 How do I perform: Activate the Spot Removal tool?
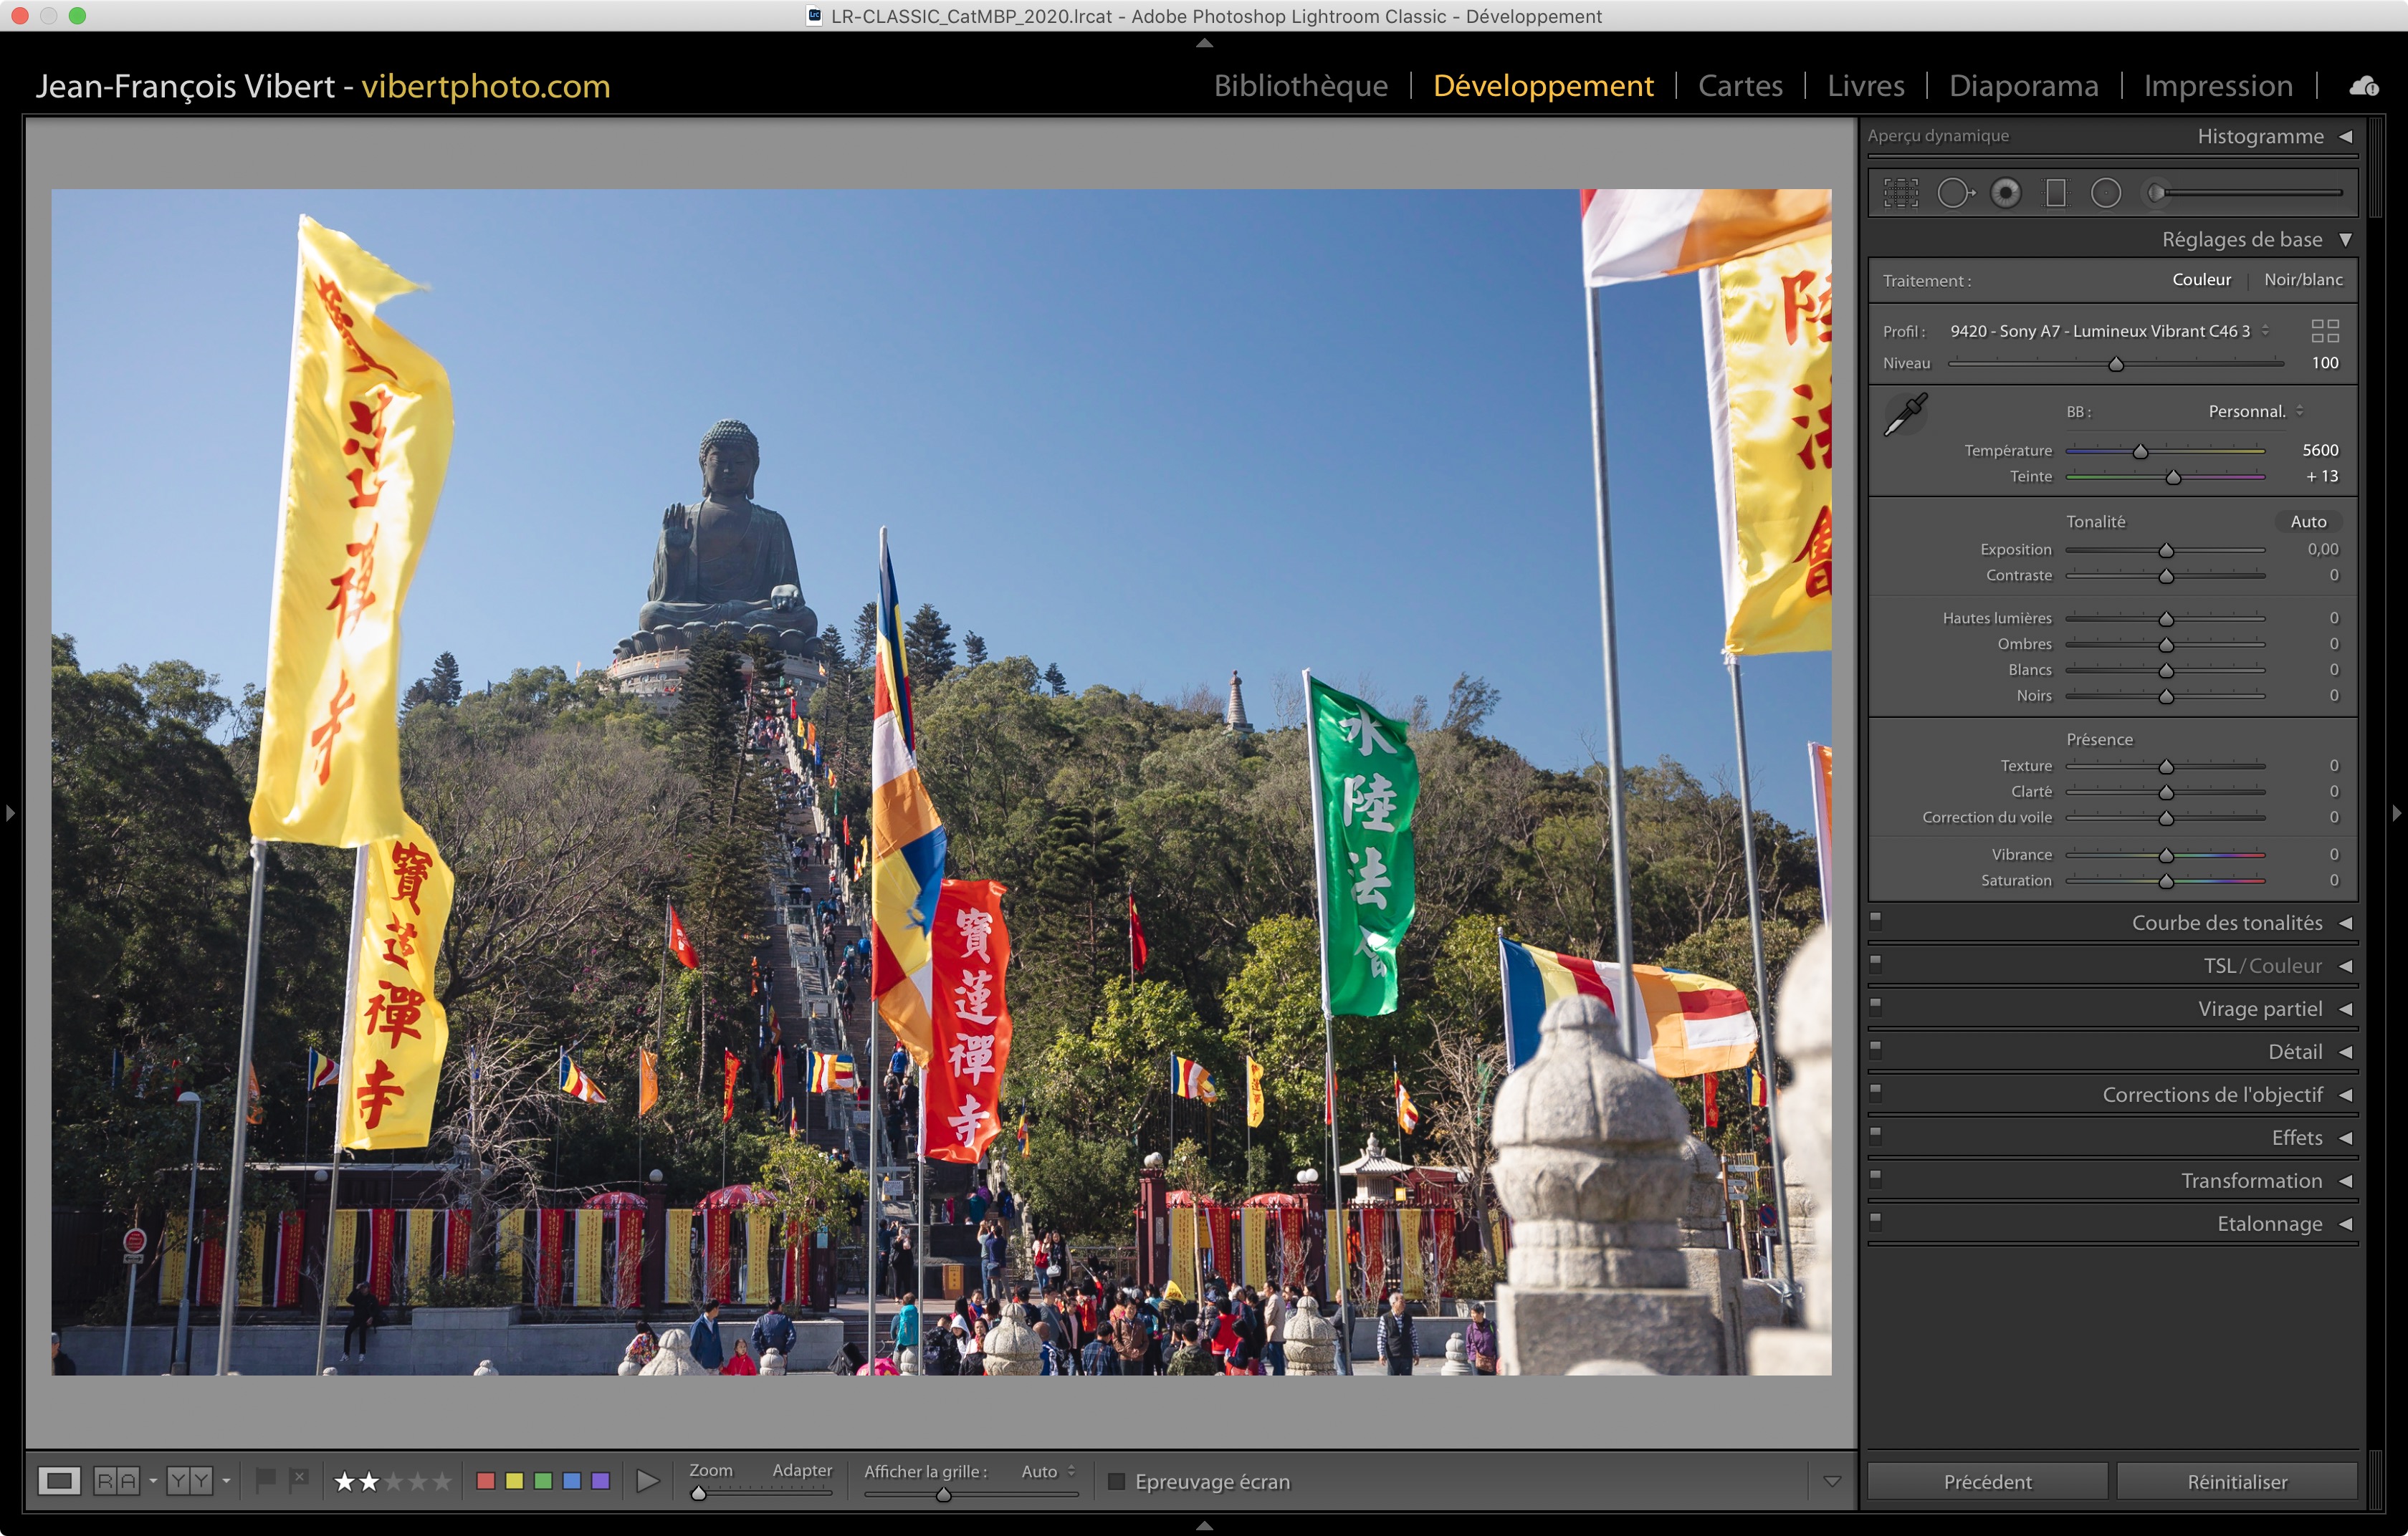click(1955, 193)
